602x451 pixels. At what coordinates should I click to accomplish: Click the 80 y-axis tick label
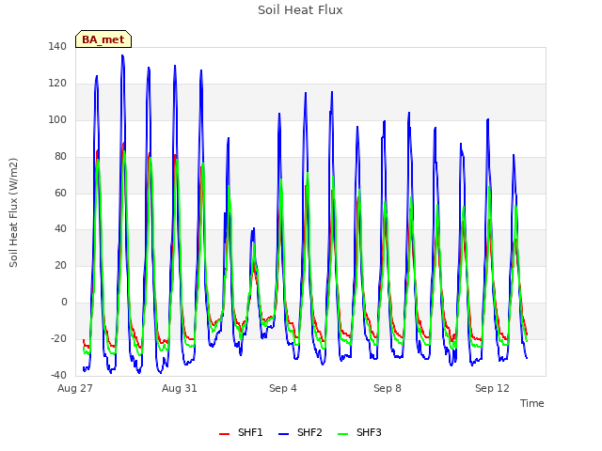60,157
